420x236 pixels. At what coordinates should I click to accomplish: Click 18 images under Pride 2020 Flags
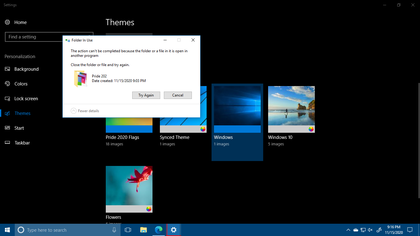(114, 144)
